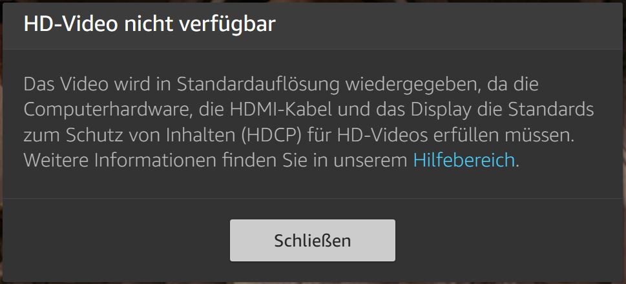Image resolution: width=626 pixels, height=284 pixels.
Task: Follow the blue Hilfebereich hyperlink
Action: click(464, 160)
